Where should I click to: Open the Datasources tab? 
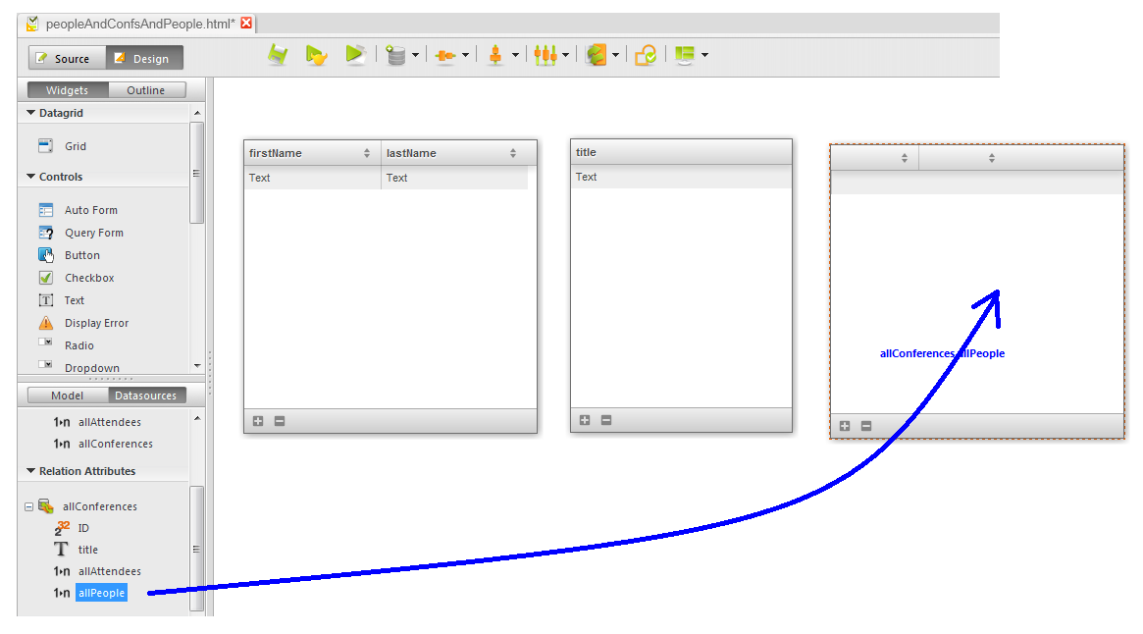tap(146, 396)
